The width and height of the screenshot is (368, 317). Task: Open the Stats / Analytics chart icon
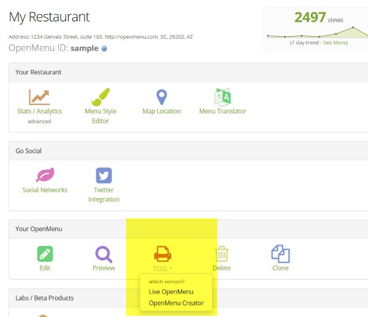coord(39,97)
